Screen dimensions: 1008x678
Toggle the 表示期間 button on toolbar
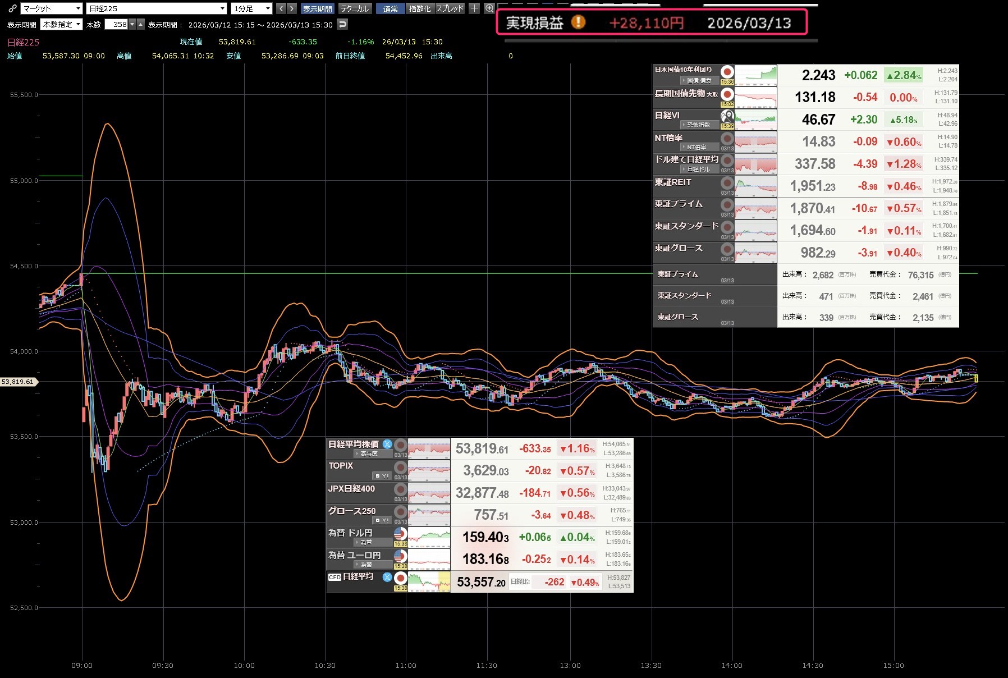[x=317, y=8]
